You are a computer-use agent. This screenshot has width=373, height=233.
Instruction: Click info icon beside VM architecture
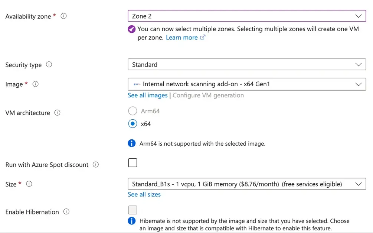(57, 113)
